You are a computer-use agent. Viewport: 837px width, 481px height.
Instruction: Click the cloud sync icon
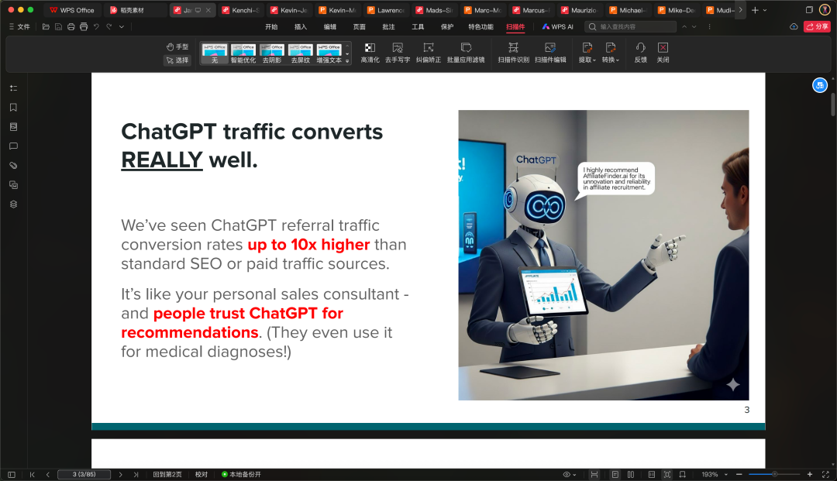tap(794, 26)
